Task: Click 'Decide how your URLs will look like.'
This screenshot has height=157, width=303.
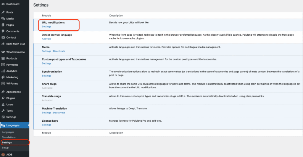Action: 129,22
